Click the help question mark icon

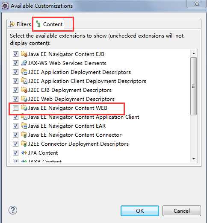(x=13, y=210)
